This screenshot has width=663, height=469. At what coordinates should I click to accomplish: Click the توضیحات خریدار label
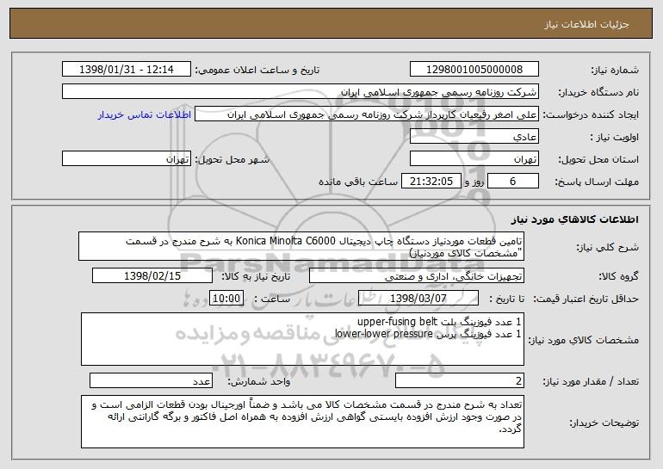click(604, 423)
